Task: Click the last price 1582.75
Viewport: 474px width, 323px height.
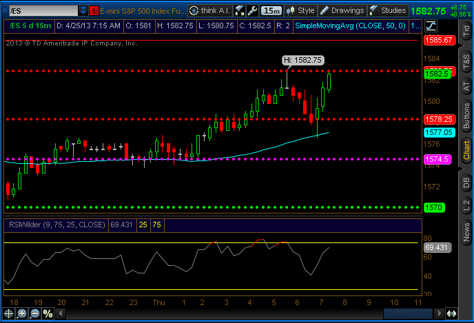Action: (429, 12)
